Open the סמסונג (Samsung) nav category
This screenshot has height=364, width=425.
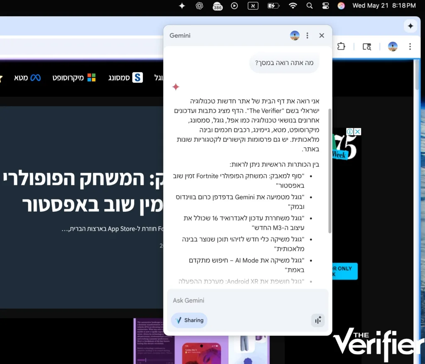pos(125,78)
